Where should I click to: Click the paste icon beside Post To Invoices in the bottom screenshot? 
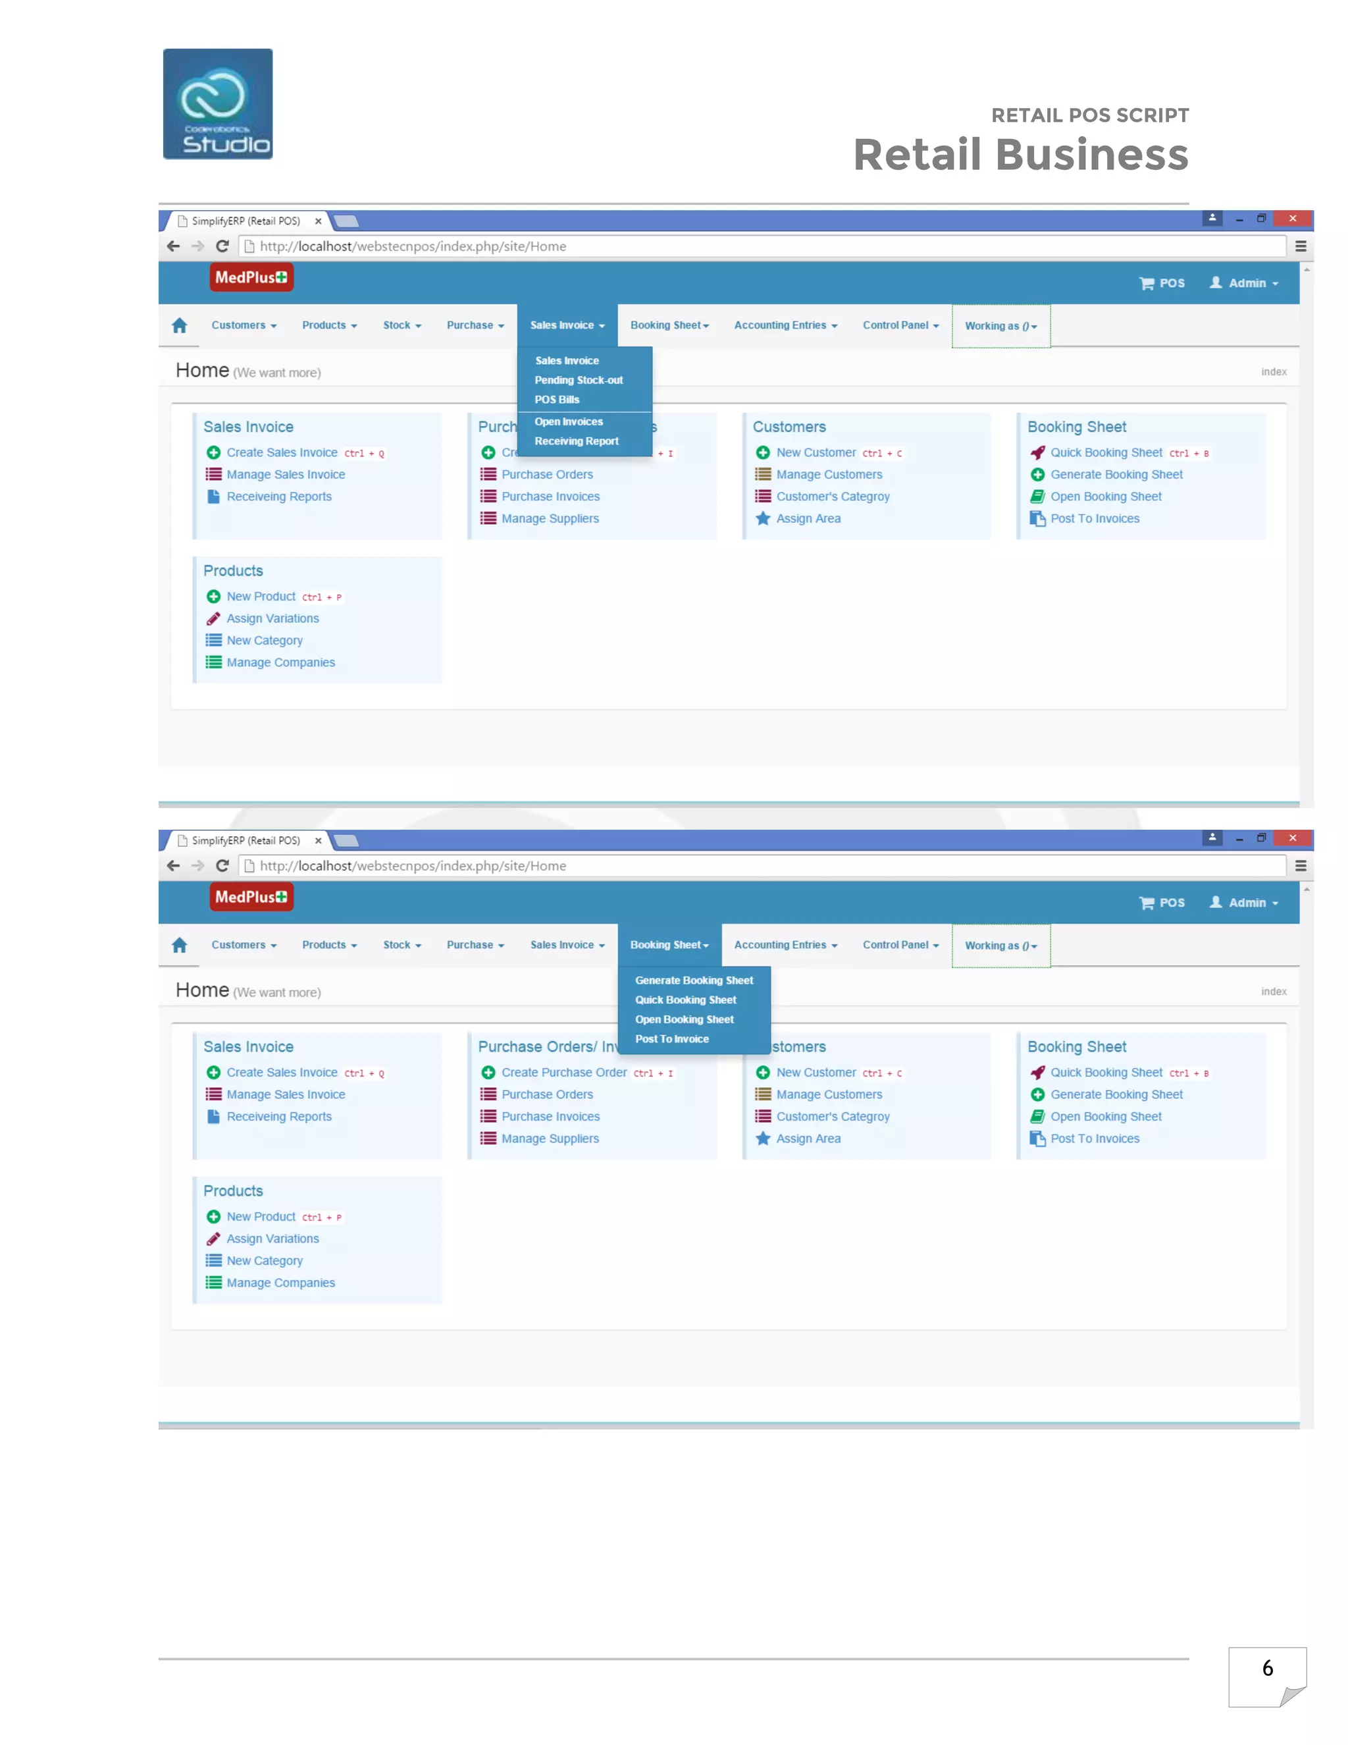[x=1037, y=1139]
